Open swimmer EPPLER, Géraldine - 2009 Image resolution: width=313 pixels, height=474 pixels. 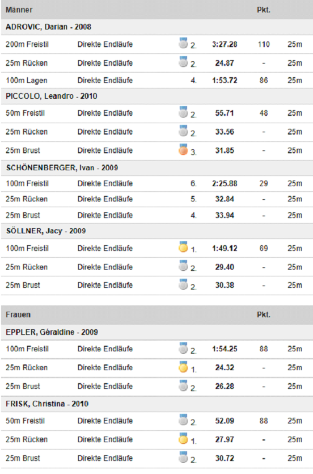click(52, 332)
